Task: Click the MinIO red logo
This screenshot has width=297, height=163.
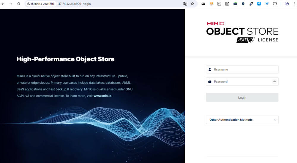Action: tap(215, 23)
